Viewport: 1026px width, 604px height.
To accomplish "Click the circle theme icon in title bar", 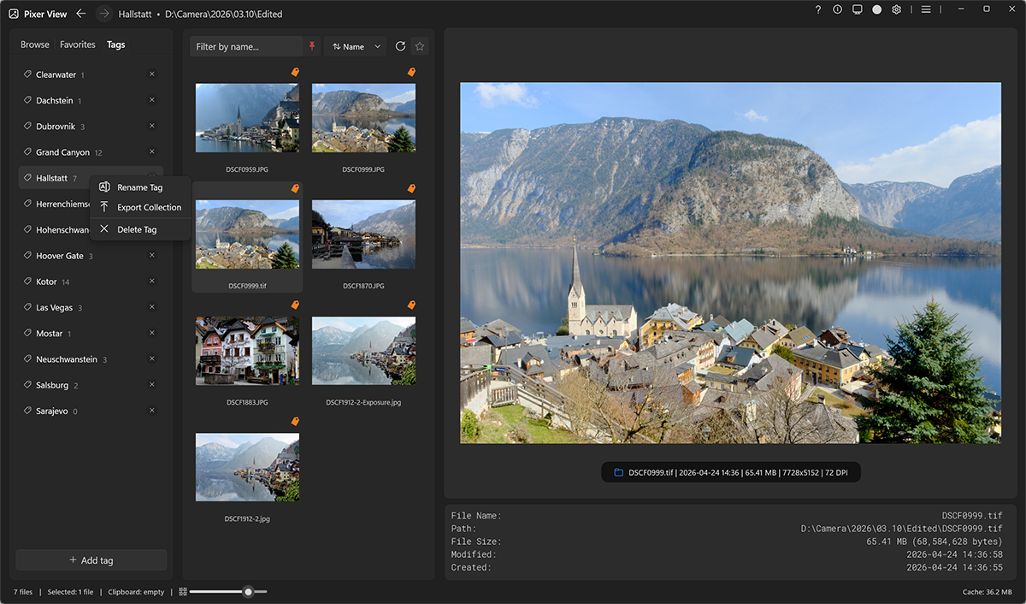I will coord(876,9).
